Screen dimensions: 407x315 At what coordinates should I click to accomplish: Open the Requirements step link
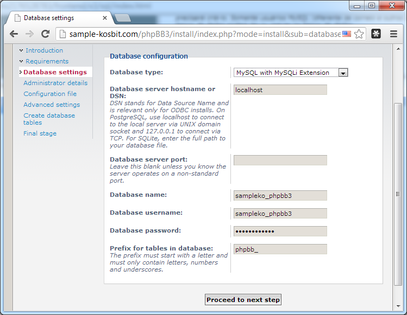point(47,61)
